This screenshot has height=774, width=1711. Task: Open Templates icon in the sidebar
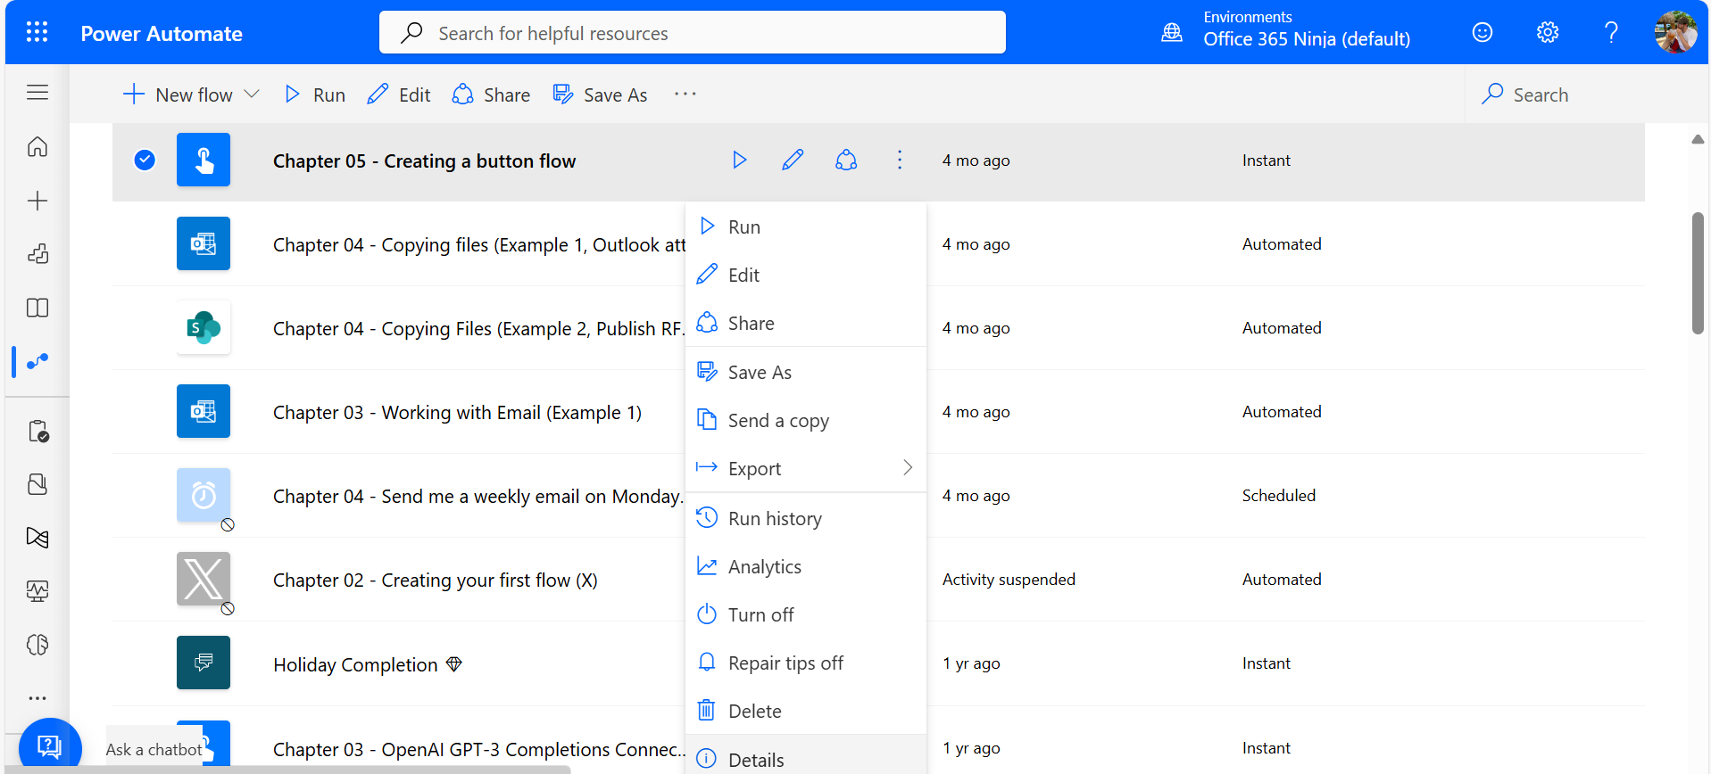[37, 254]
